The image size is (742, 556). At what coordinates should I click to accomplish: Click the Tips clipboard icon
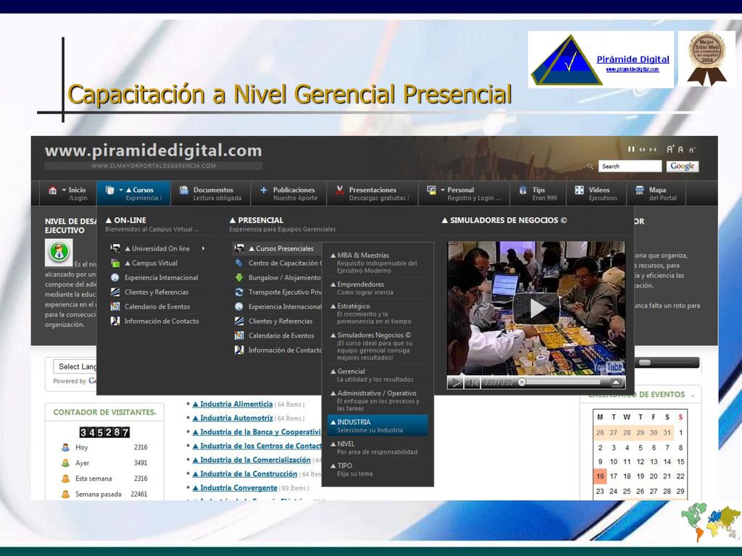[x=523, y=190]
